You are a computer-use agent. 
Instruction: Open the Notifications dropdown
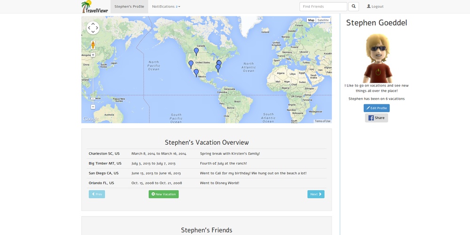coord(166,7)
